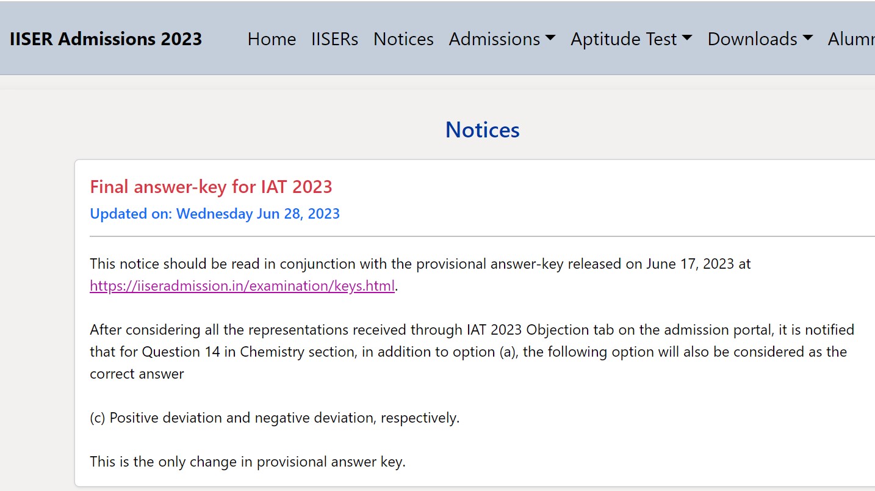Click the Final answer-key for IAT 2023 title

pyautogui.click(x=211, y=186)
